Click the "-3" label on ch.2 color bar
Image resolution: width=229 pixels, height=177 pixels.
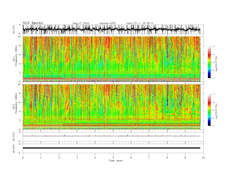point(213,94)
